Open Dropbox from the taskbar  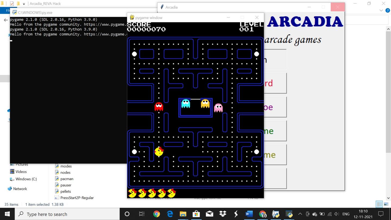point(223,214)
